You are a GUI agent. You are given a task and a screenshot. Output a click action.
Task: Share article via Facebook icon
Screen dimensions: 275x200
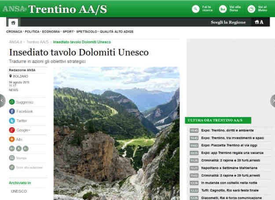click(12, 111)
